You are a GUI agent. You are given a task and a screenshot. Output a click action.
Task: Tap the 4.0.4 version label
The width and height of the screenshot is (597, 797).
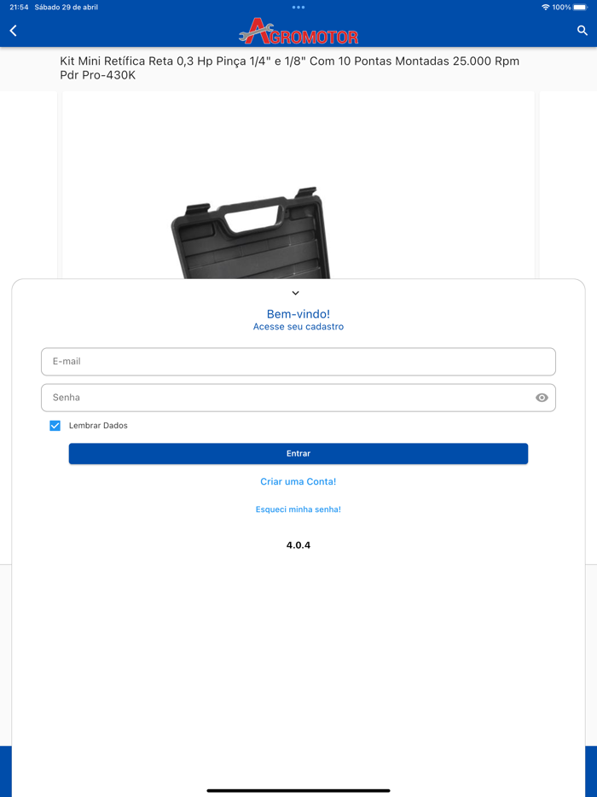298,545
